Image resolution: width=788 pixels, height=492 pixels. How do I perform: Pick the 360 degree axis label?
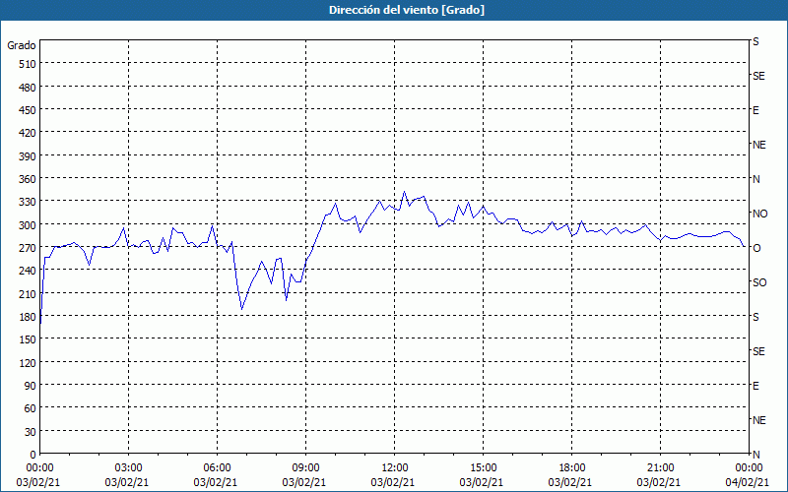tap(28, 179)
